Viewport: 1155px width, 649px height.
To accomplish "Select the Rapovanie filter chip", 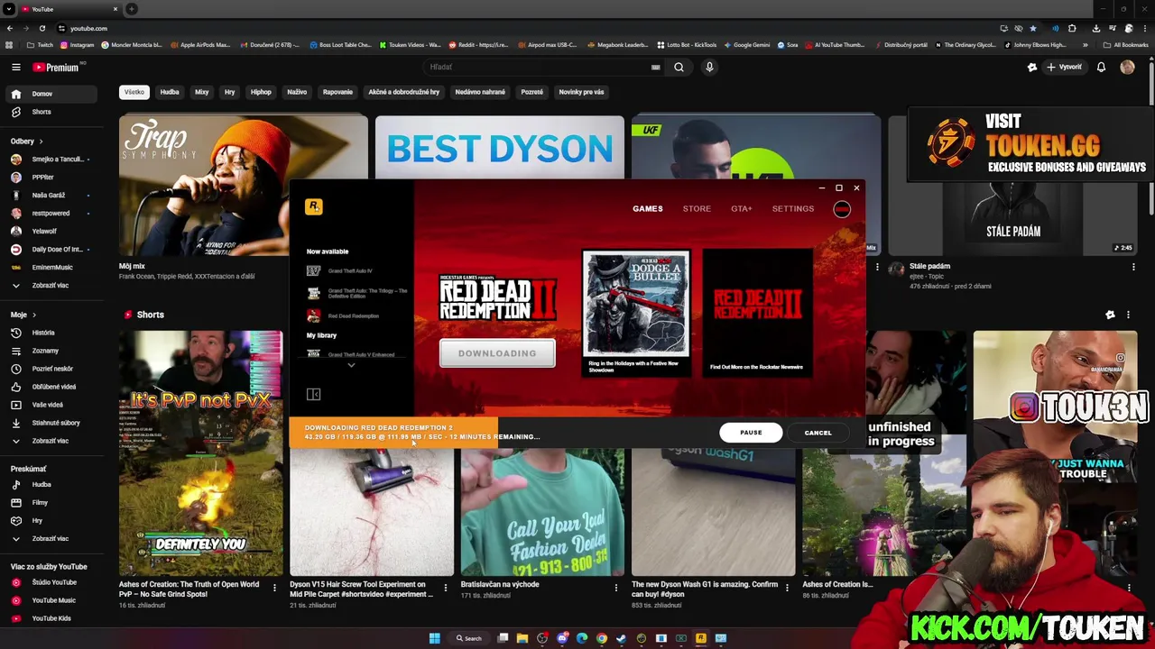I will pos(338,92).
